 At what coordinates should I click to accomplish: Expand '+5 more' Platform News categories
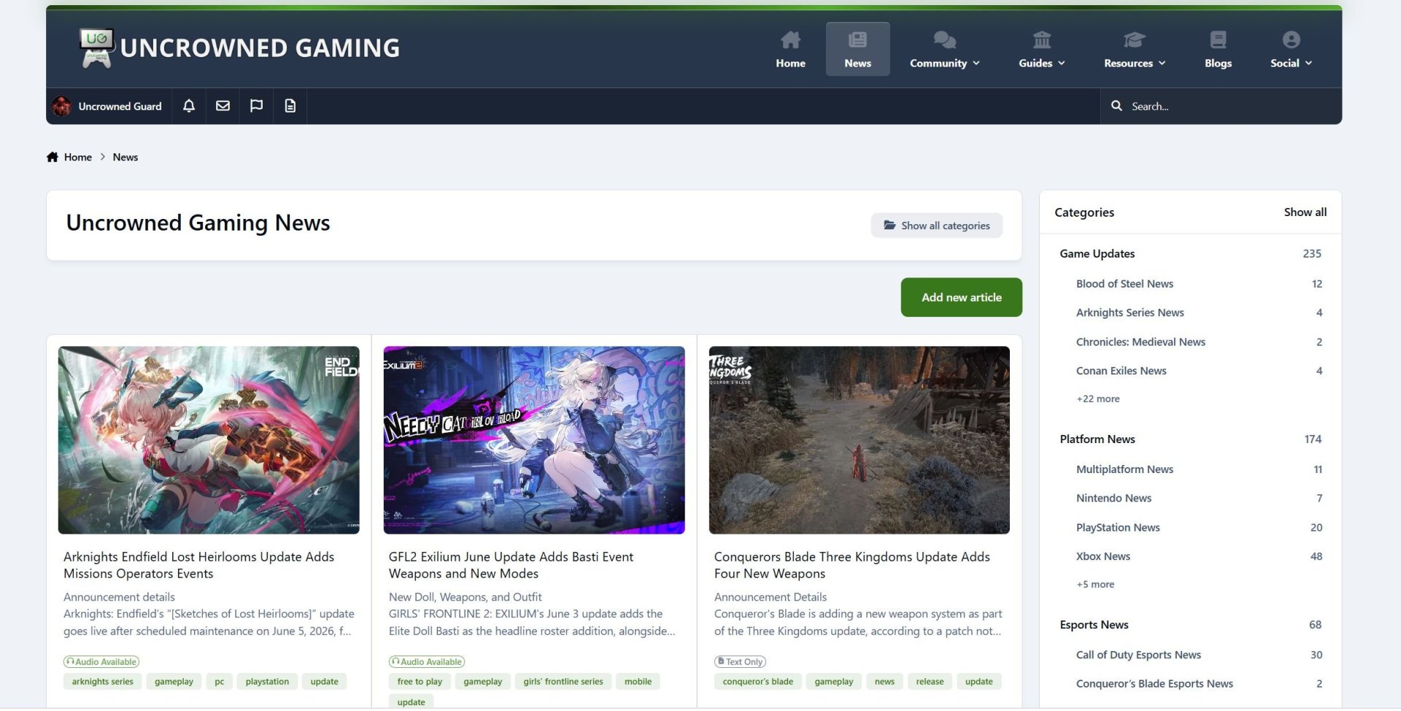pyautogui.click(x=1095, y=584)
